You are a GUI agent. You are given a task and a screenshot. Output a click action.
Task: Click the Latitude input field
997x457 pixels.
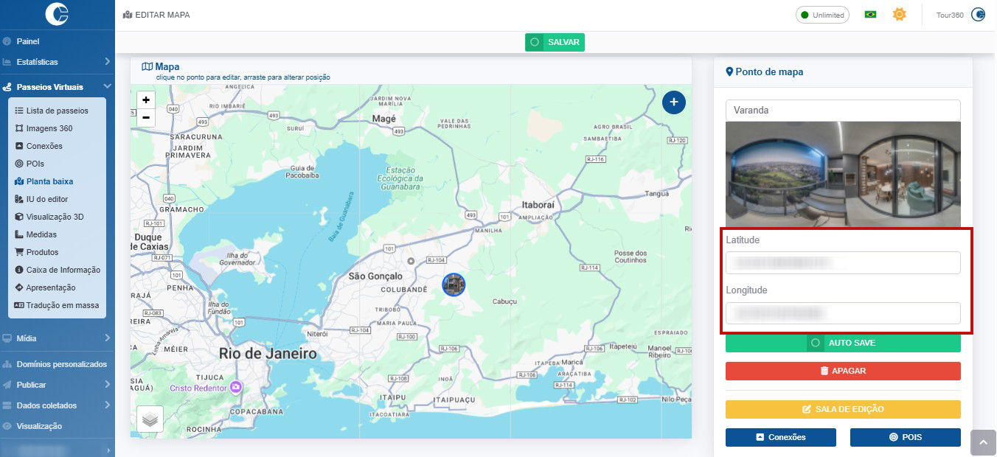(x=843, y=262)
